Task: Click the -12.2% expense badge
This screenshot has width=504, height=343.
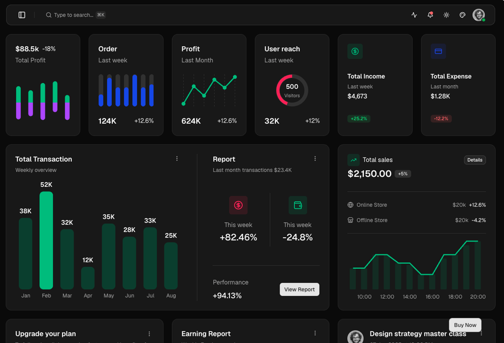Action: tap(441, 118)
